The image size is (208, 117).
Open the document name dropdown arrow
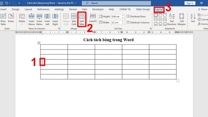pyautogui.click(x=75, y=3)
